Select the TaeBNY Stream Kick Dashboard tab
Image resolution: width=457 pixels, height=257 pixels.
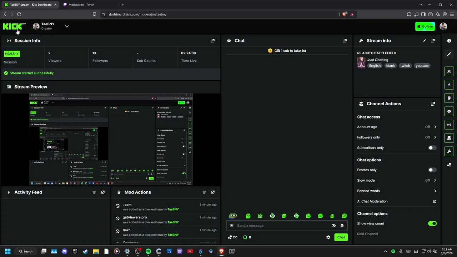31,5
